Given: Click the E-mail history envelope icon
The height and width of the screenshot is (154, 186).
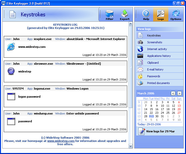Looking at the screenshot, I should point(140,69).
